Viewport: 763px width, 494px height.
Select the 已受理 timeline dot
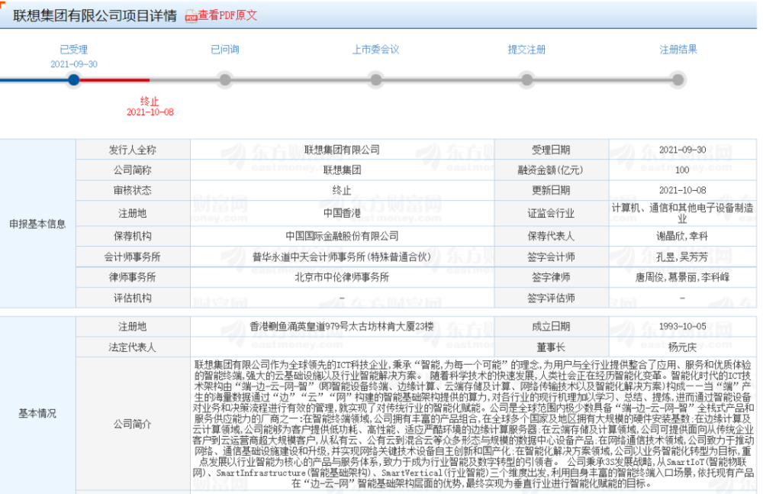[x=74, y=79]
